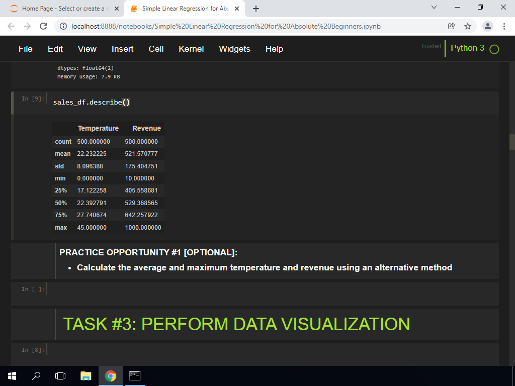Screen dimensions: 515x386
Task: Click the count row label
Action: click(x=63, y=141)
